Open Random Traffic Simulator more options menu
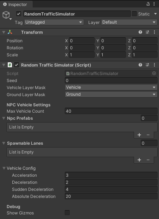159x219 pixels. click(x=154, y=65)
